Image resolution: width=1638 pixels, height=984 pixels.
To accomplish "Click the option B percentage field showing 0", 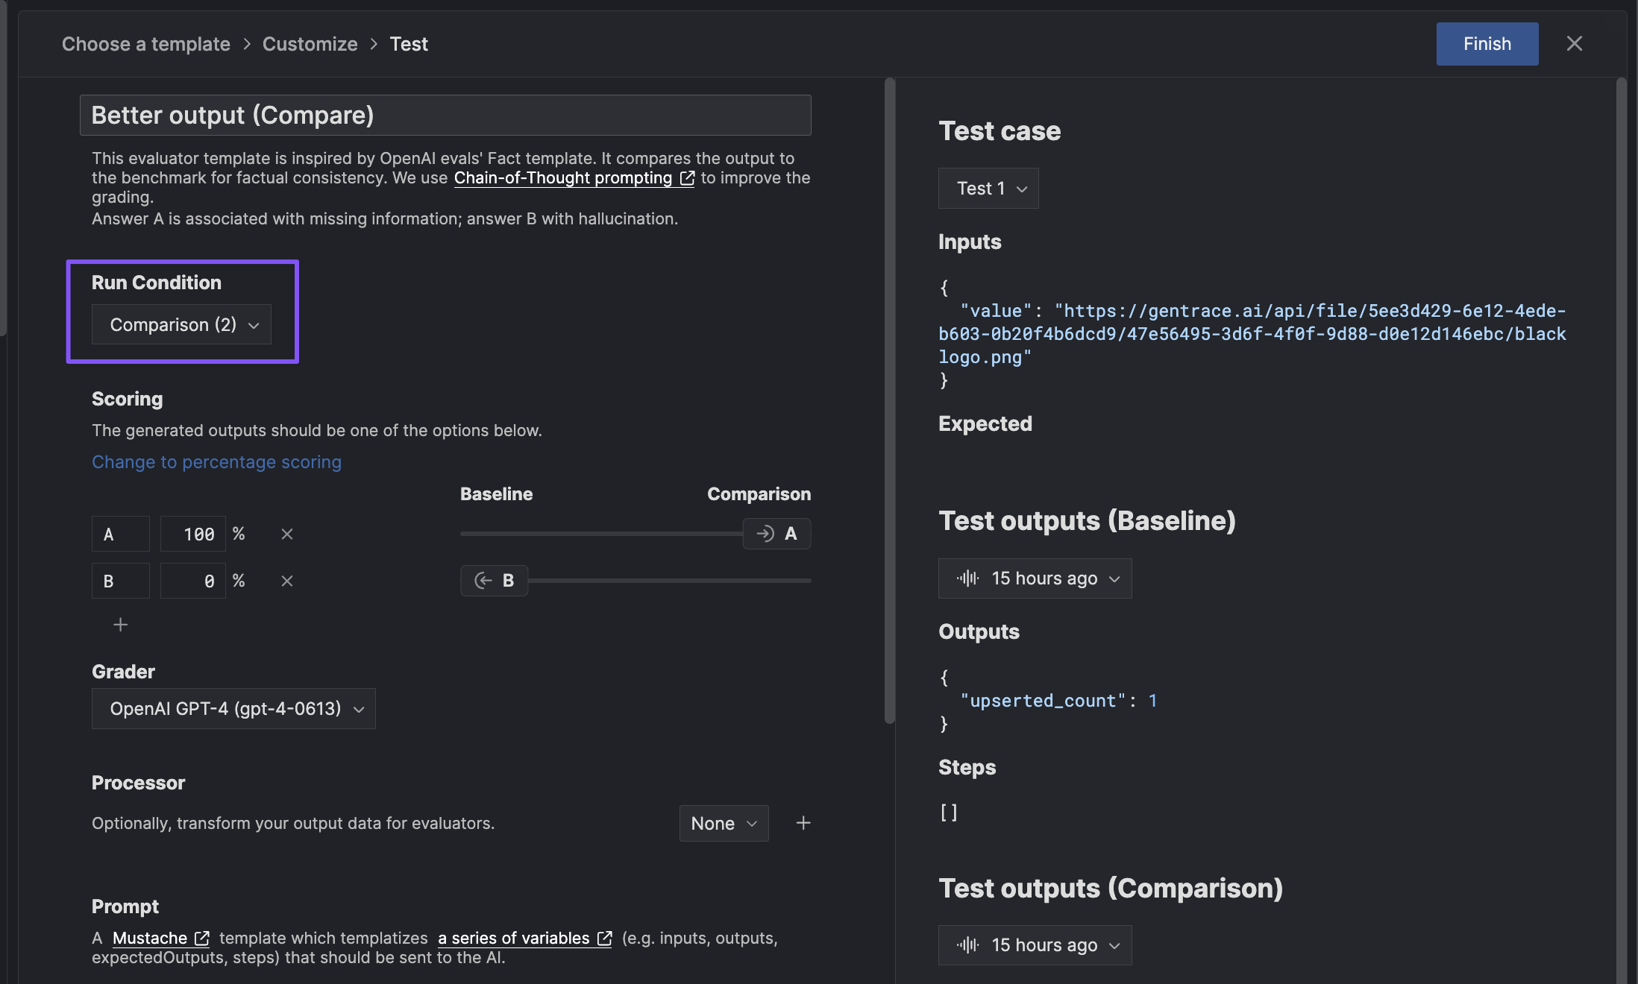I will click(193, 581).
